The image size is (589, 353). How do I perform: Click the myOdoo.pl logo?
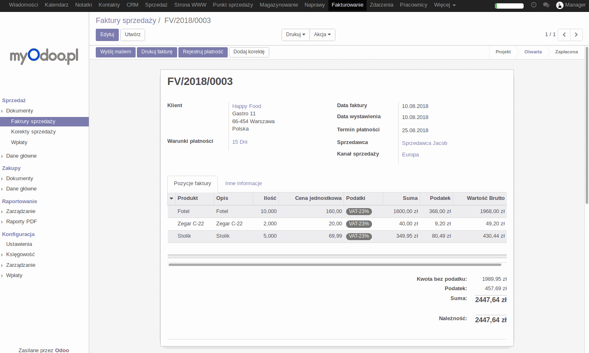[44, 56]
